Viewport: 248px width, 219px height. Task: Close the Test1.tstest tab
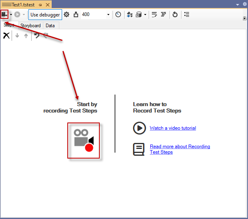(x=48, y=5)
